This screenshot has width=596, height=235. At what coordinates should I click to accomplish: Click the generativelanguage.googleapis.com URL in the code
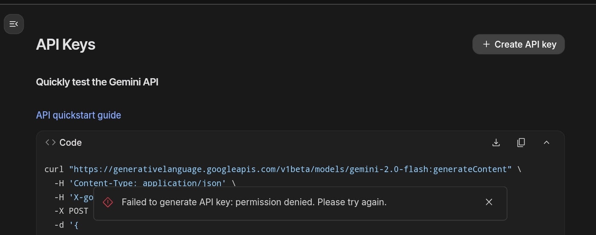[x=291, y=169]
